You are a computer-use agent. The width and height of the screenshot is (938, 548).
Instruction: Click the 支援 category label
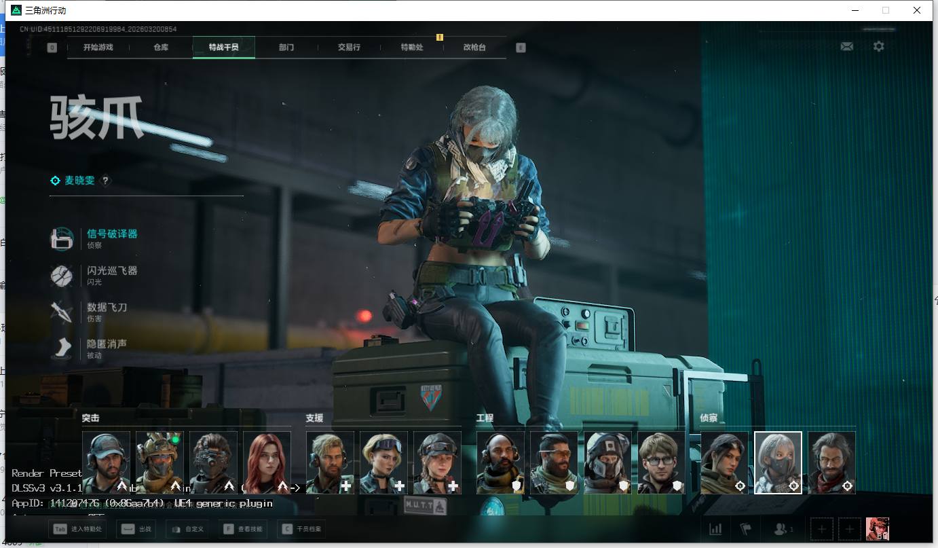coord(315,418)
